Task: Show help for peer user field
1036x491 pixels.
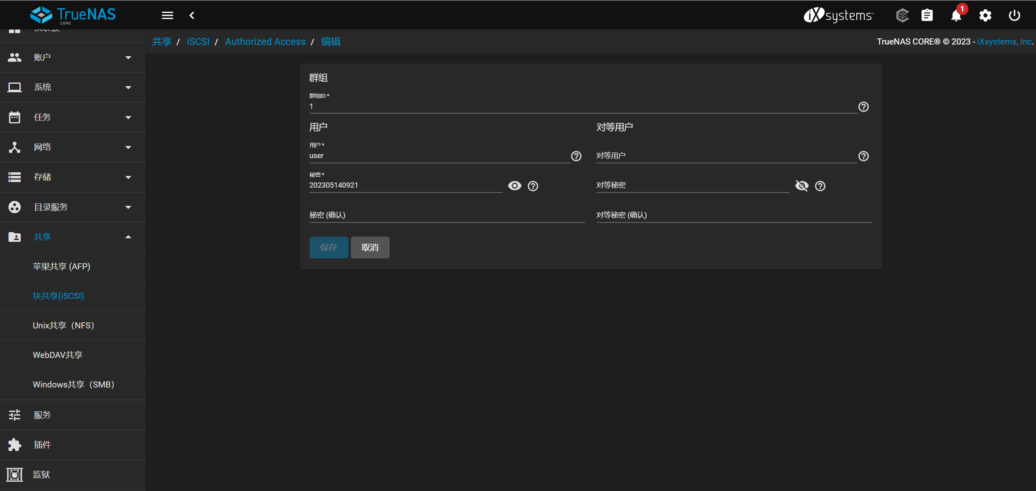Action: (x=863, y=156)
